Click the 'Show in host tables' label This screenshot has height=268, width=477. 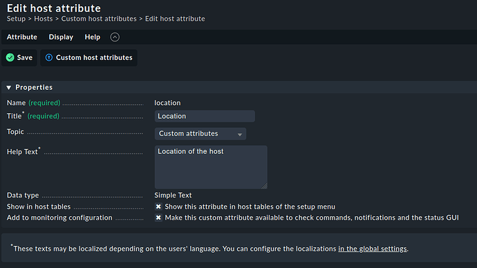pos(39,207)
